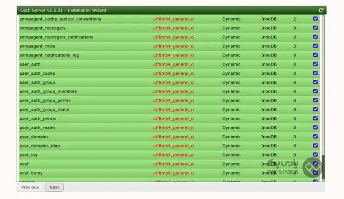
Task: Toggle checkbox for user_auth_group_members row
Action: click(315, 91)
